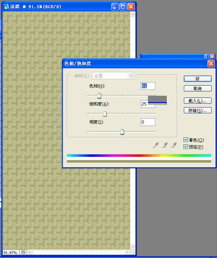
Task: Close the 凉席 document window
Action: (131, 7)
